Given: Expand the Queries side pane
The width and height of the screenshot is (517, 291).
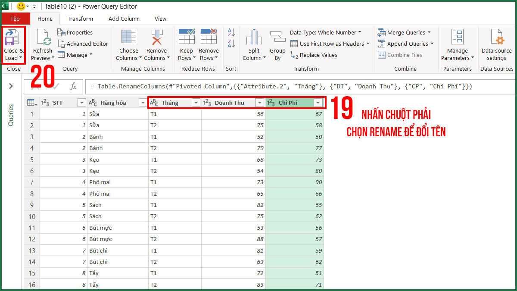Looking at the screenshot, I should tap(11, 85).
